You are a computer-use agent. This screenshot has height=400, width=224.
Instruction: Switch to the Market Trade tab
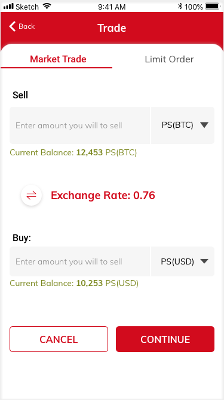(x=58, y=59)
